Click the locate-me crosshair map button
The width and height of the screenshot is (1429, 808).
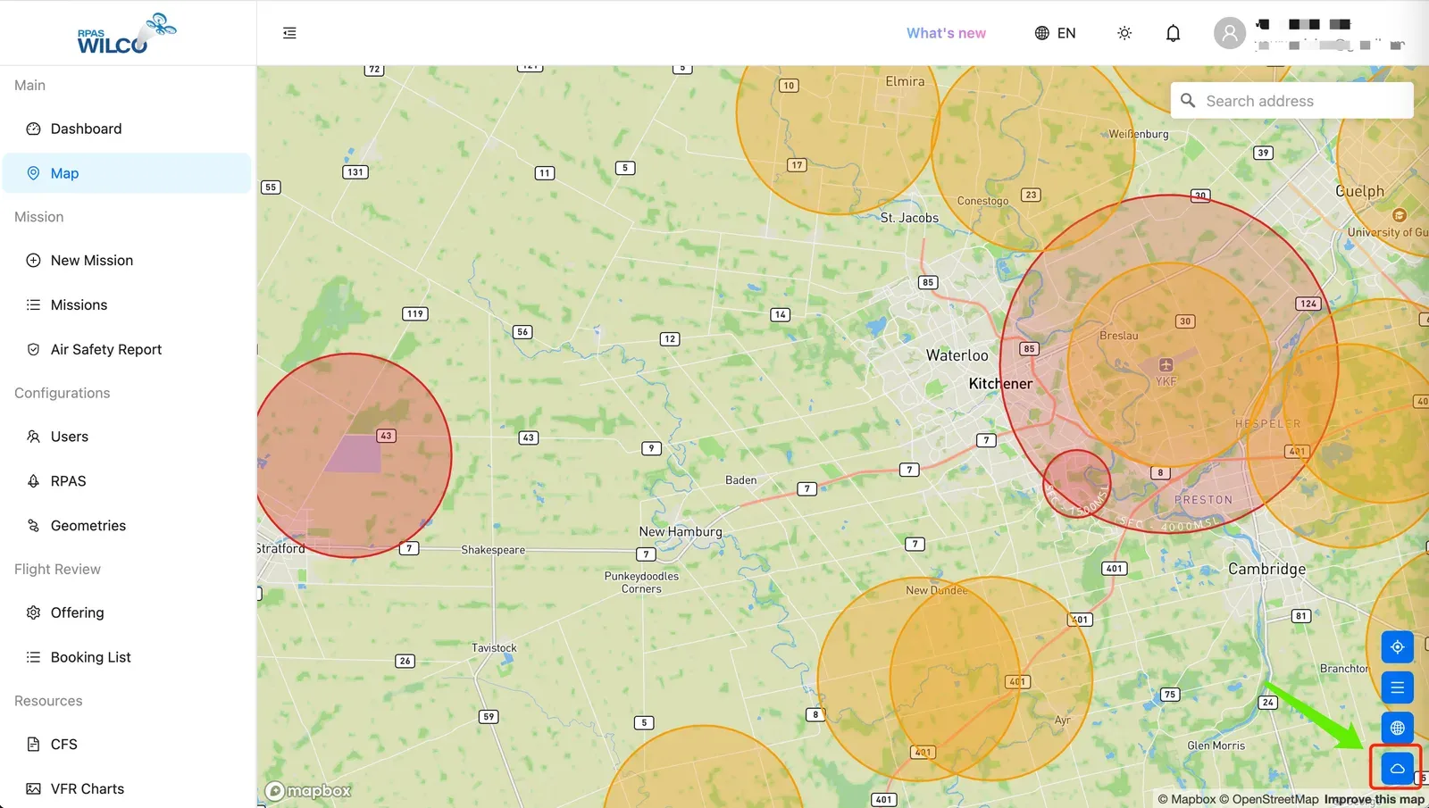(x=1397, y=647)
